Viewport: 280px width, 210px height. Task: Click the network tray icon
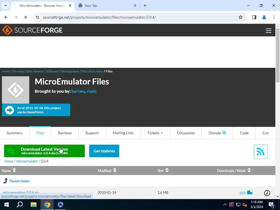tap(238, 205)
